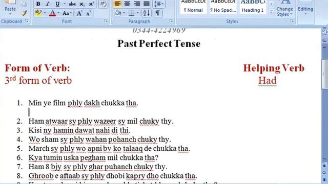
Task: Justify the paragraph text
Action: point(147,4)
